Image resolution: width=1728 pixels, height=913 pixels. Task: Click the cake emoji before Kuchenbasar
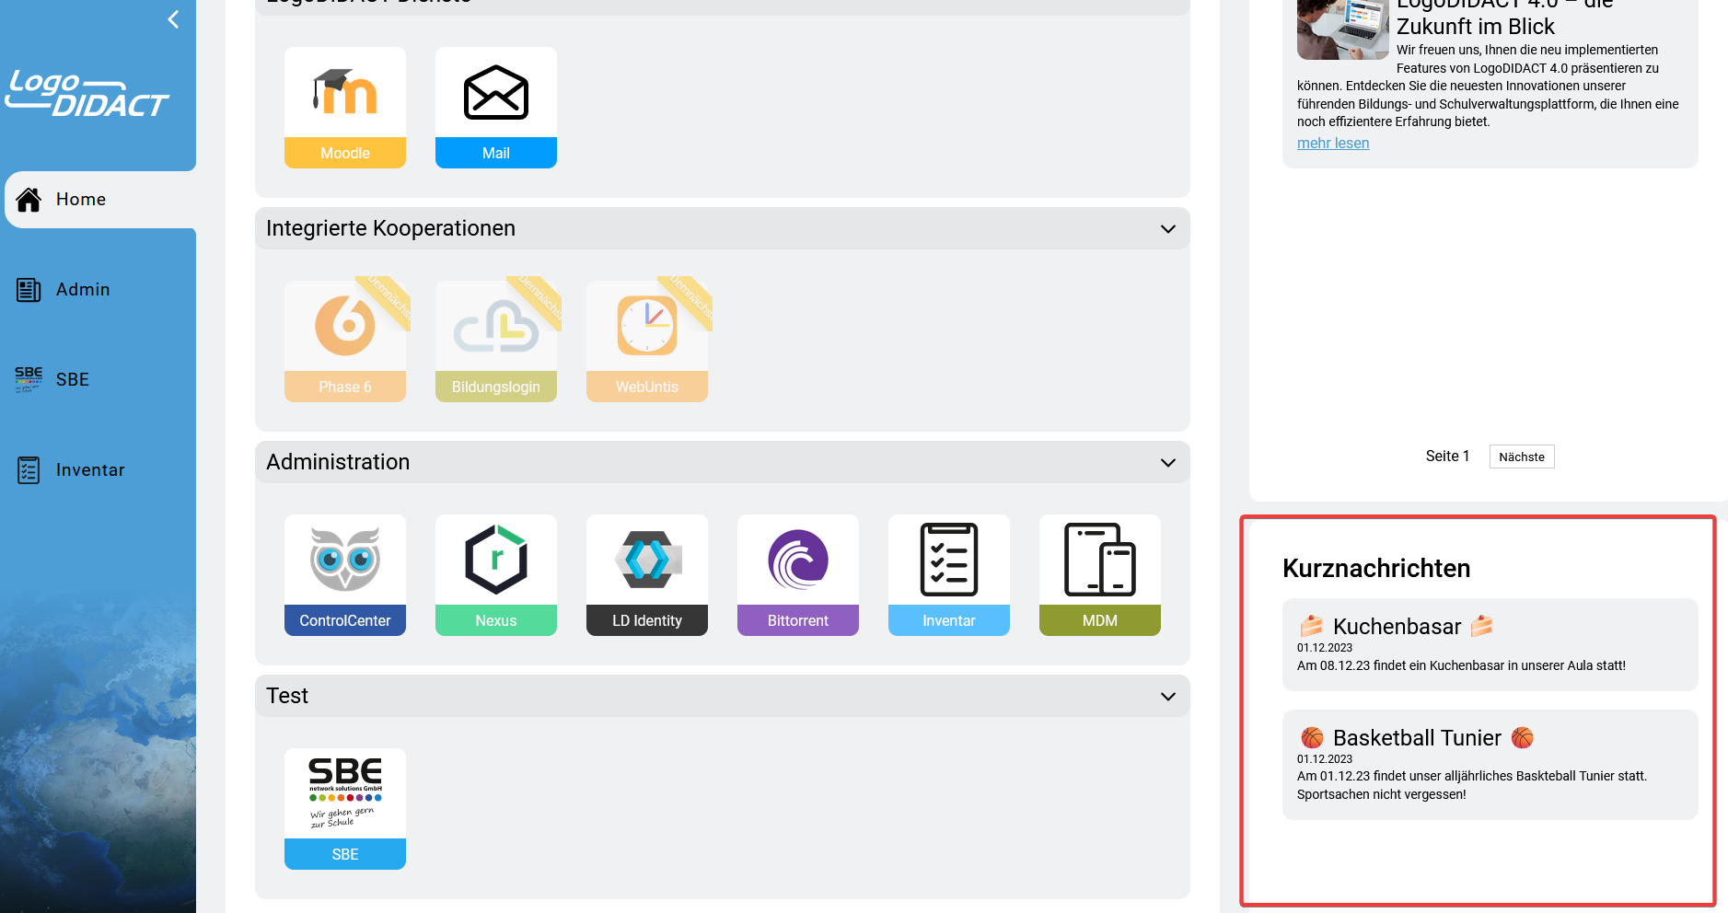[x=1312, y=627]
